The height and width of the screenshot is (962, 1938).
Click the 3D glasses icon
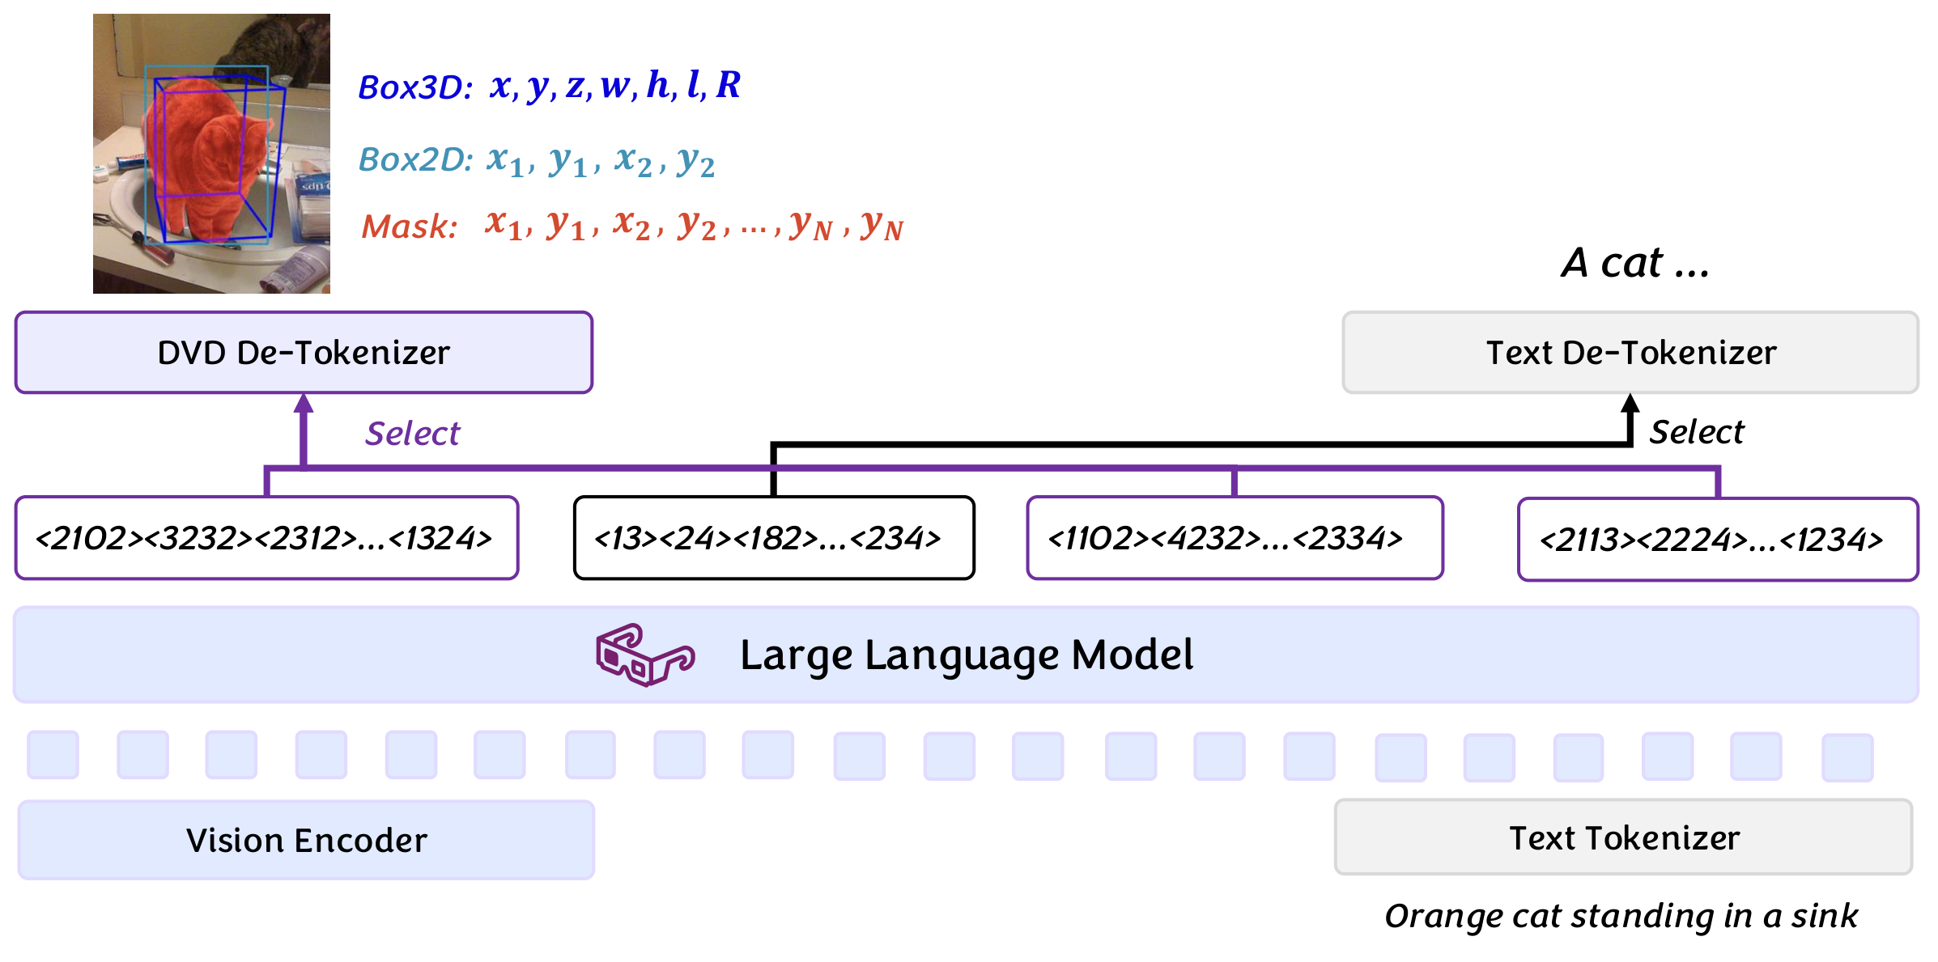coord(644,655)
